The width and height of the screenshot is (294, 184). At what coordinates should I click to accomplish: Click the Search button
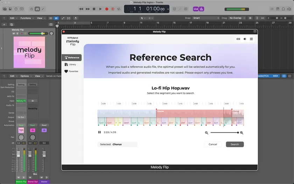235,144
